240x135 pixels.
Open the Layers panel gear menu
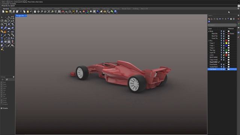pyautogui.click(x=238, y=15)
